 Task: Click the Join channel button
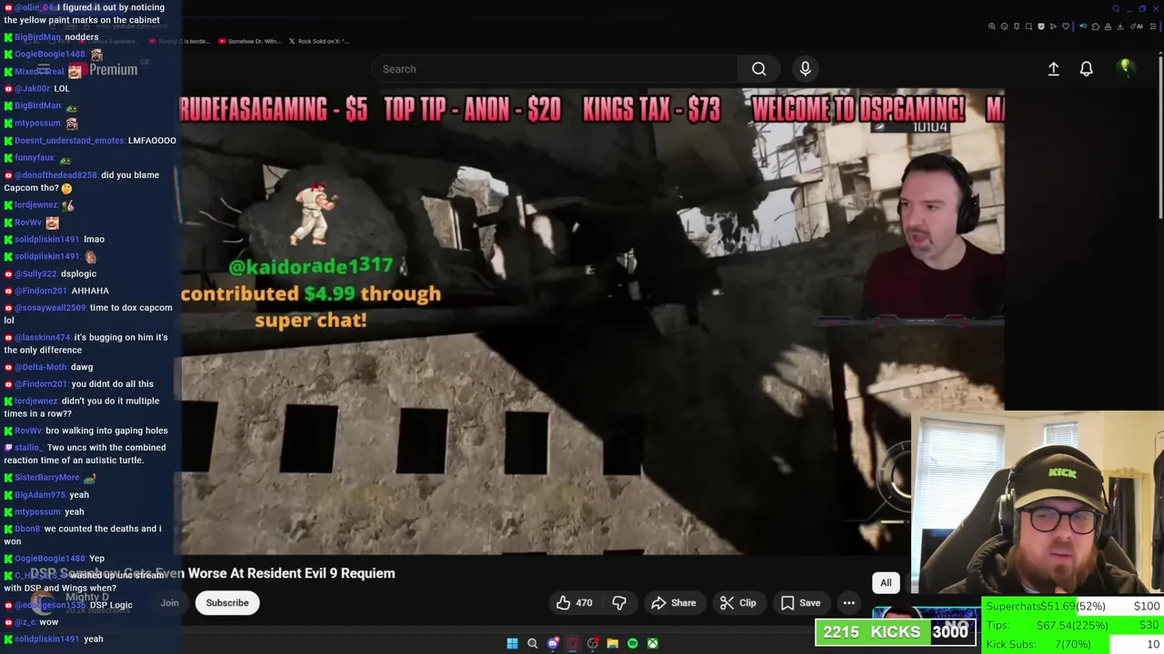(x=169, y=603)
